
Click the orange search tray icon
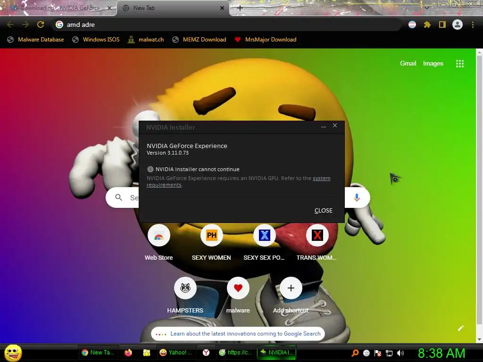point(355,353)
